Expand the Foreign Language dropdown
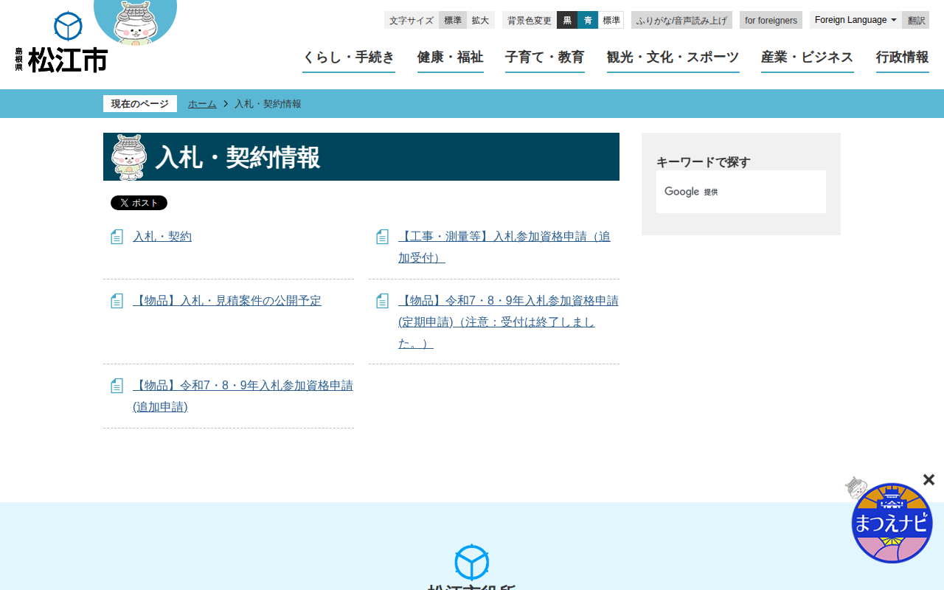This screenshot has width=944, height=590. 855,20
